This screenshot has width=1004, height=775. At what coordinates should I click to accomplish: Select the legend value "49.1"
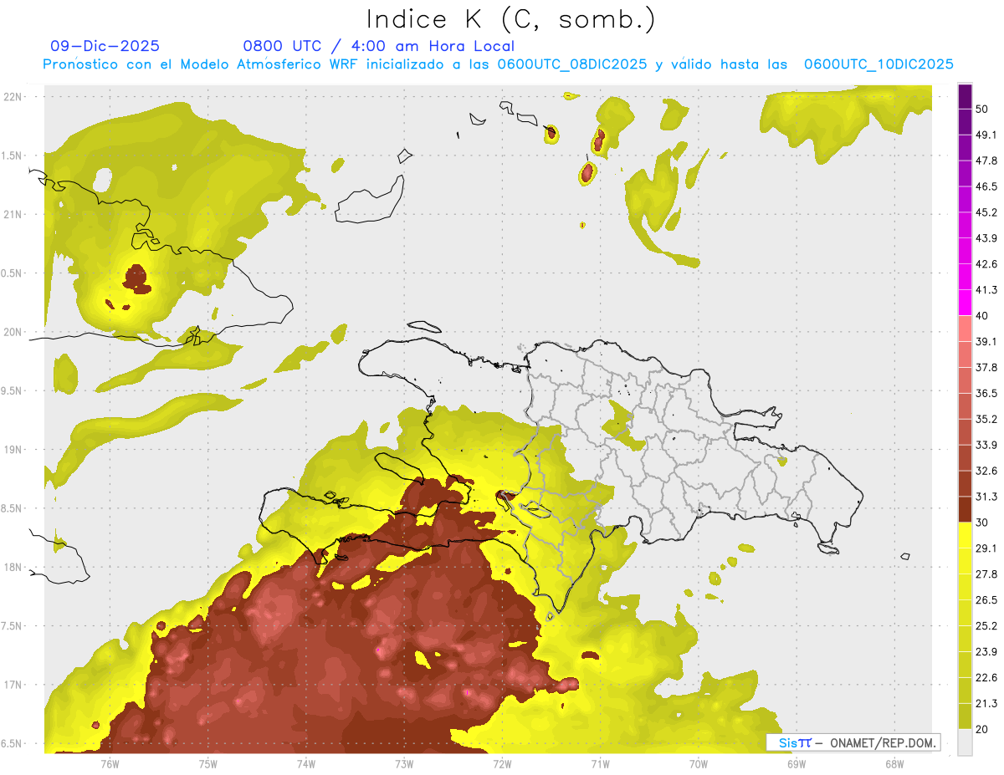pos(986,135)
